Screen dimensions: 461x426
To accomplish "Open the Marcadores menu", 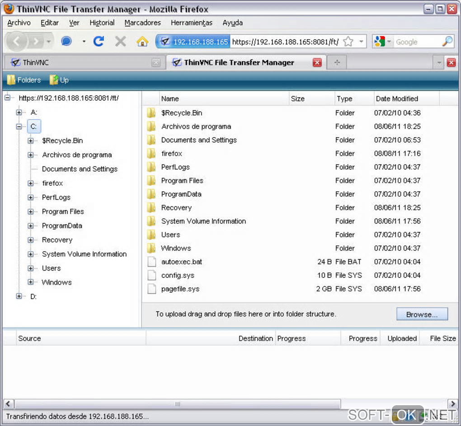I will [142, 23].
